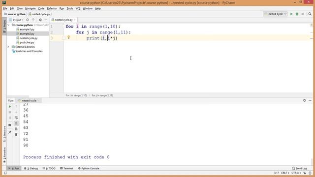Toggle scroll-to-end in Run output
The height and width of the screenshot is (177, 315).
coord(16,123)
